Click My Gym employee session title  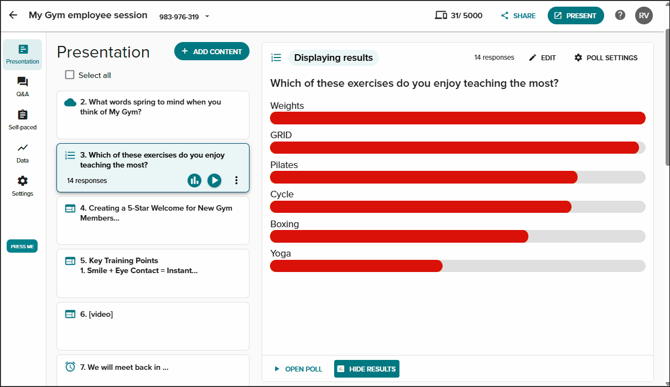(x=88, y=15)
